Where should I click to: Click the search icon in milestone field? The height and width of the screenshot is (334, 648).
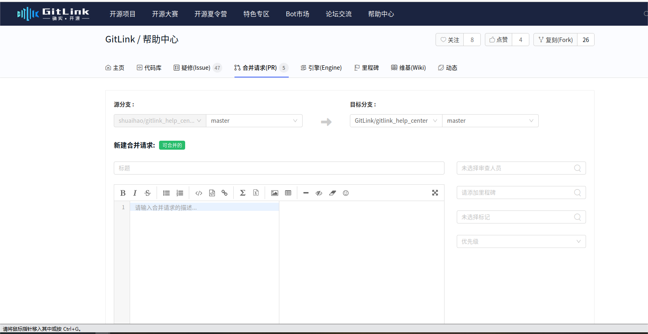(x=577, y=192)
